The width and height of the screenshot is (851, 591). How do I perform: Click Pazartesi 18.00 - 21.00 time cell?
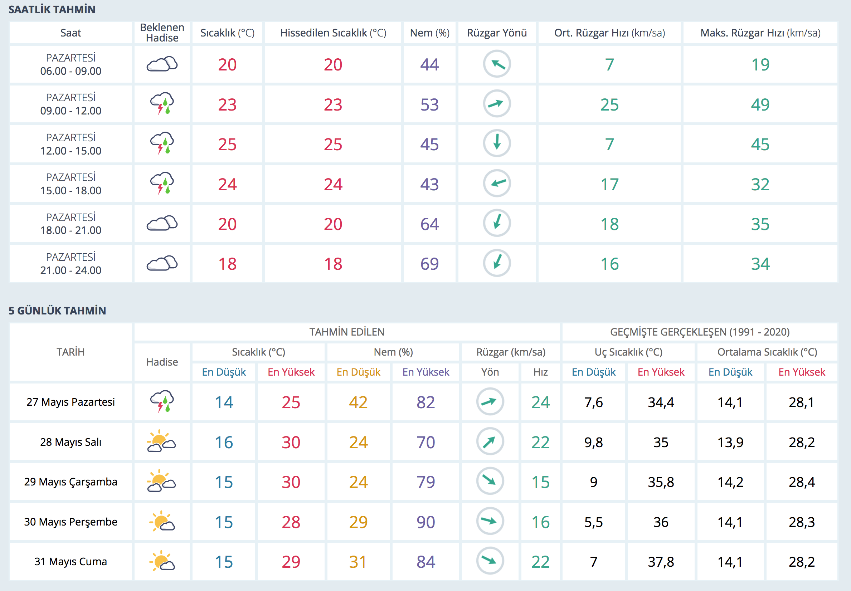click(x=70, y=224)
